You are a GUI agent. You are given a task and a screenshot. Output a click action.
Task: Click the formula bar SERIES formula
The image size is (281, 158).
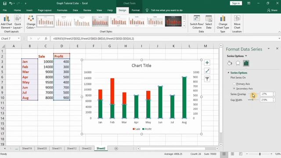point(94,39)
